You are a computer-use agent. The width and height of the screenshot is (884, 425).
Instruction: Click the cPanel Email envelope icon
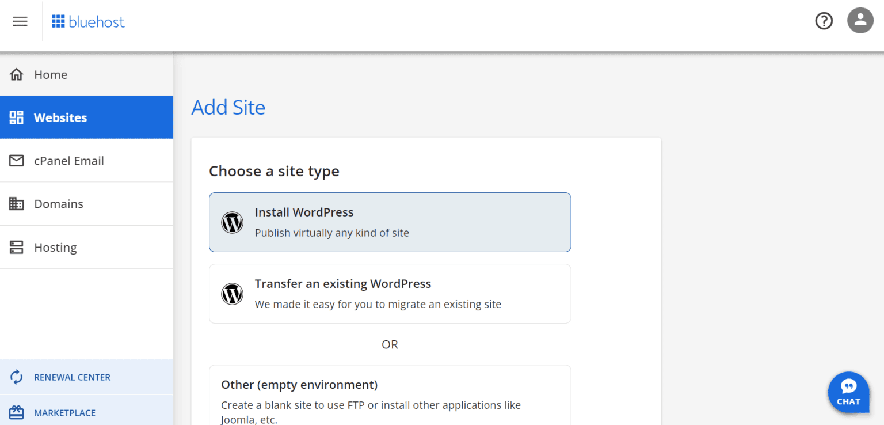coord(17,161)
